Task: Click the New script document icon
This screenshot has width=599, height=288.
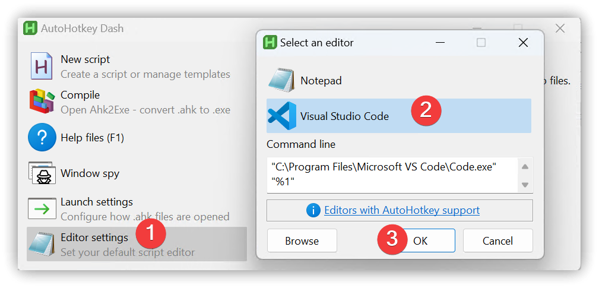Action: (x=41, y=66)
